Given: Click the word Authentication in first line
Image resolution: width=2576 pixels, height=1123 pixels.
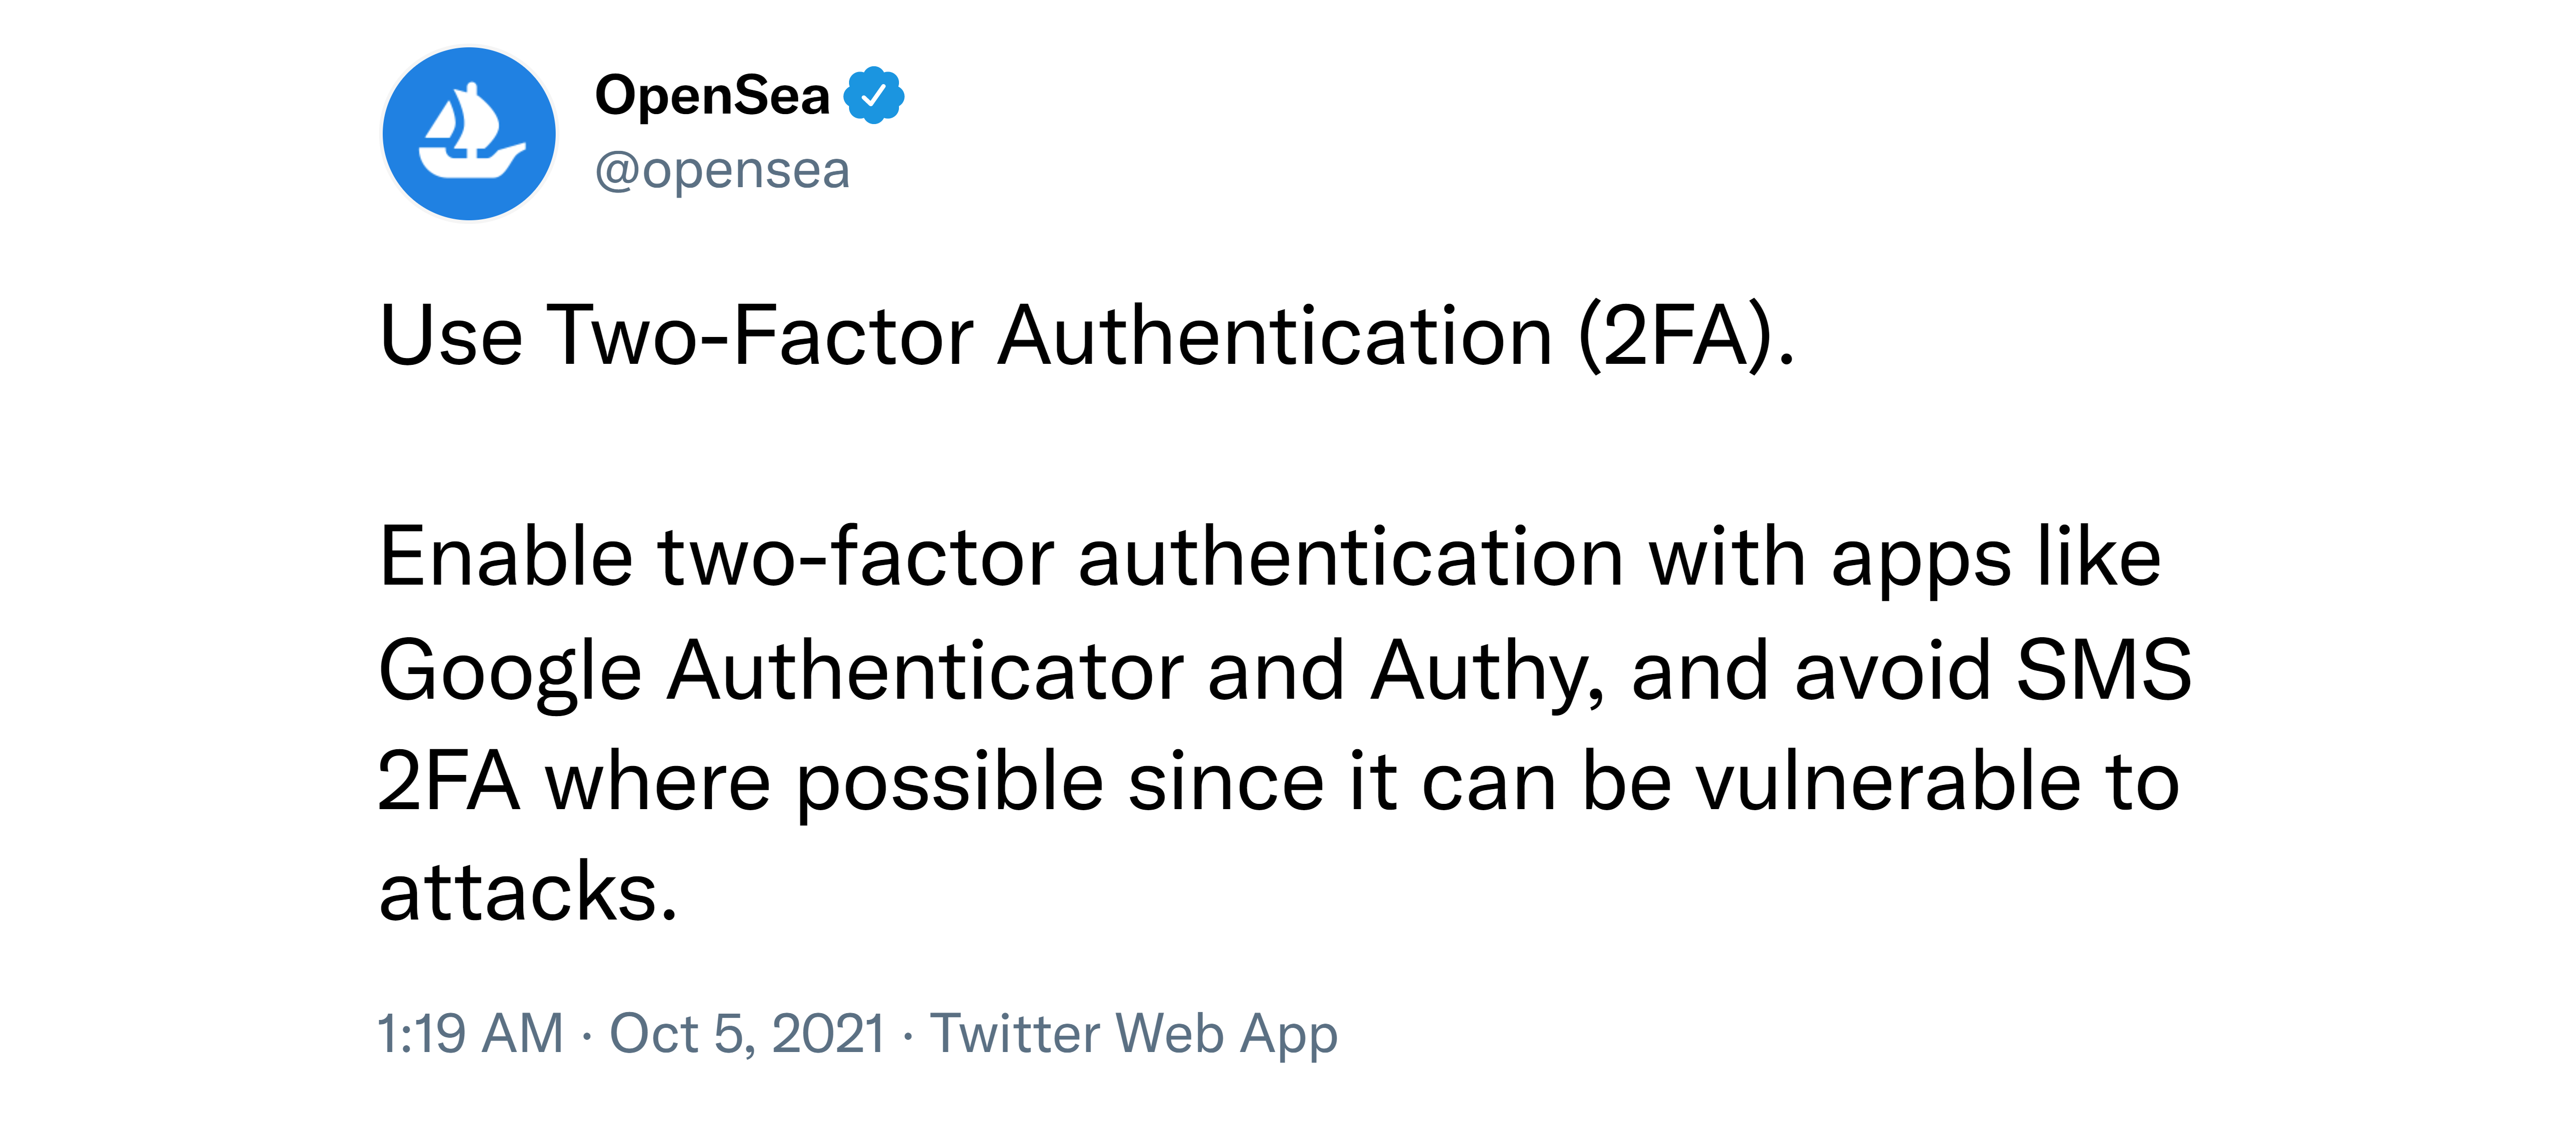Looking at the screenshot, I should tap(1275, 335).
